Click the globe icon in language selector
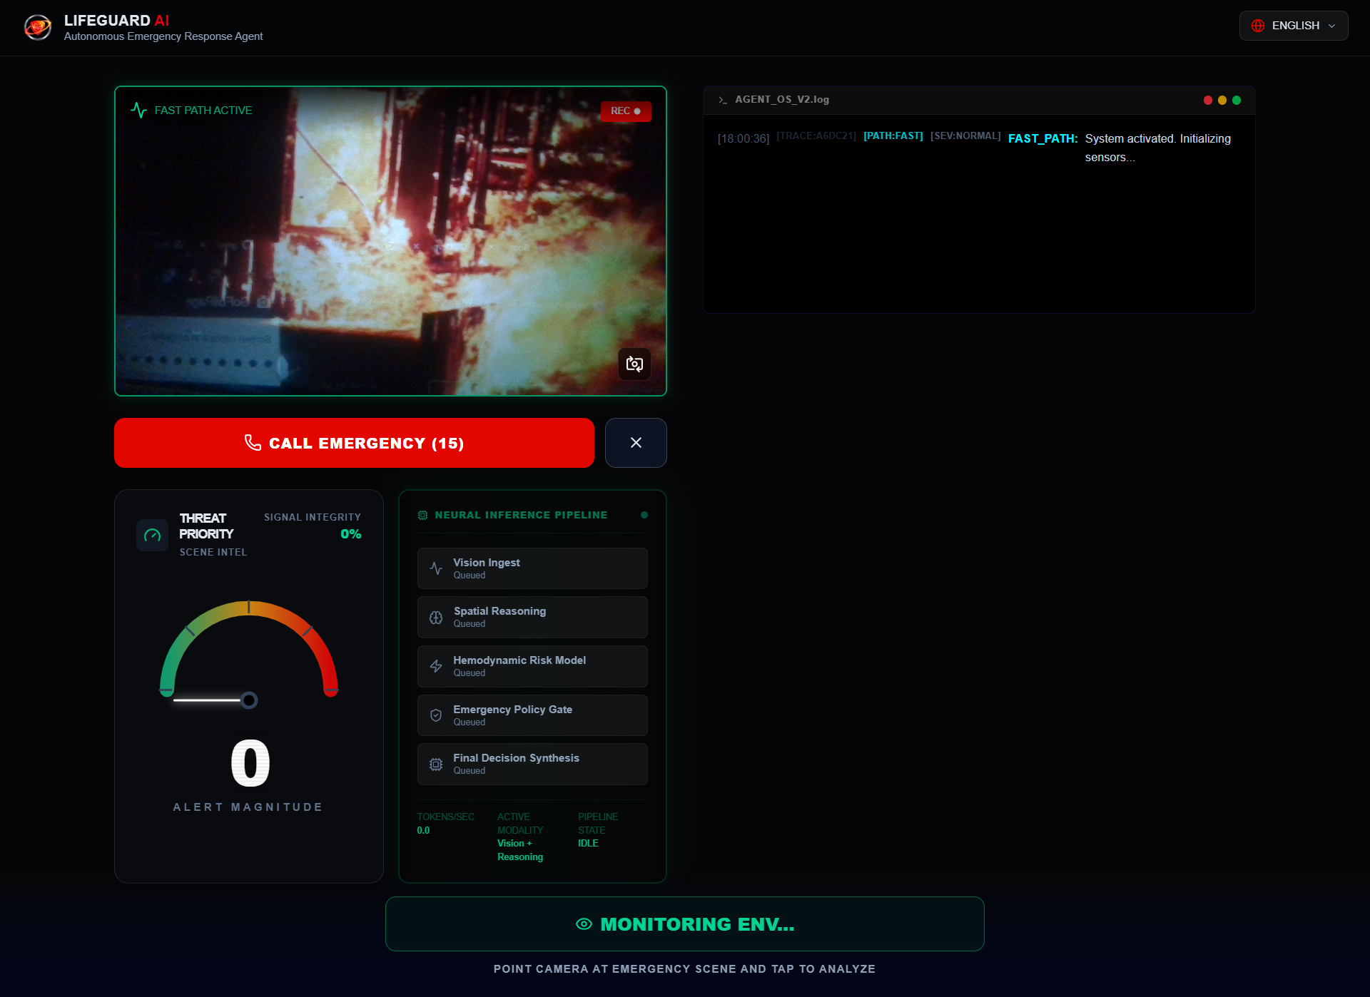Viewport: 1370px width, 997px height. pos(1258,26)
